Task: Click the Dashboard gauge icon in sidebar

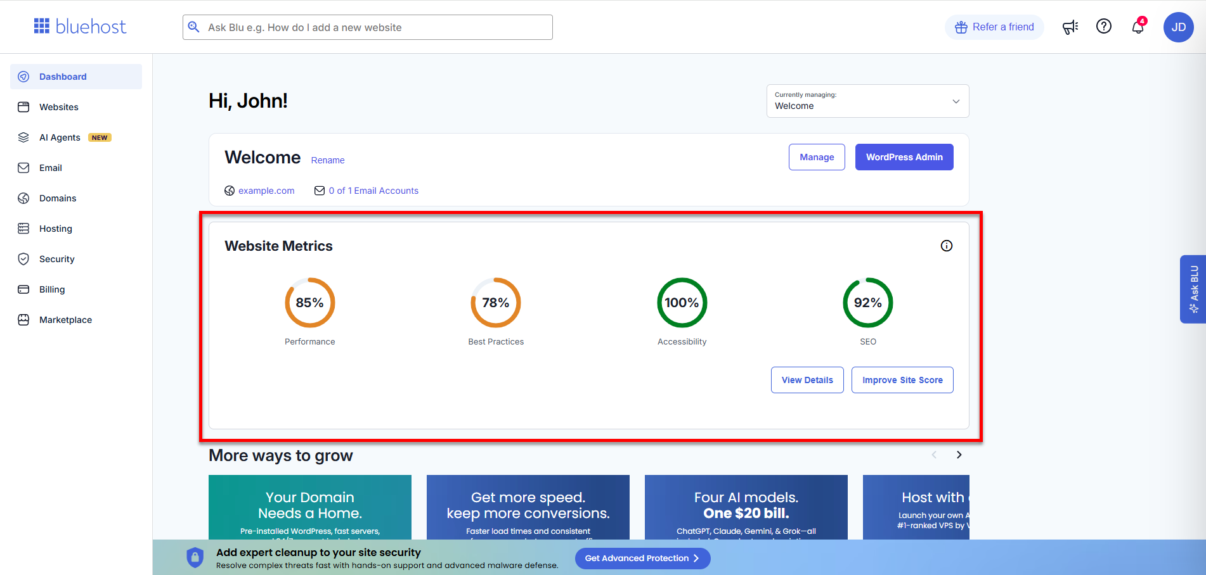Action: [23, 77]
